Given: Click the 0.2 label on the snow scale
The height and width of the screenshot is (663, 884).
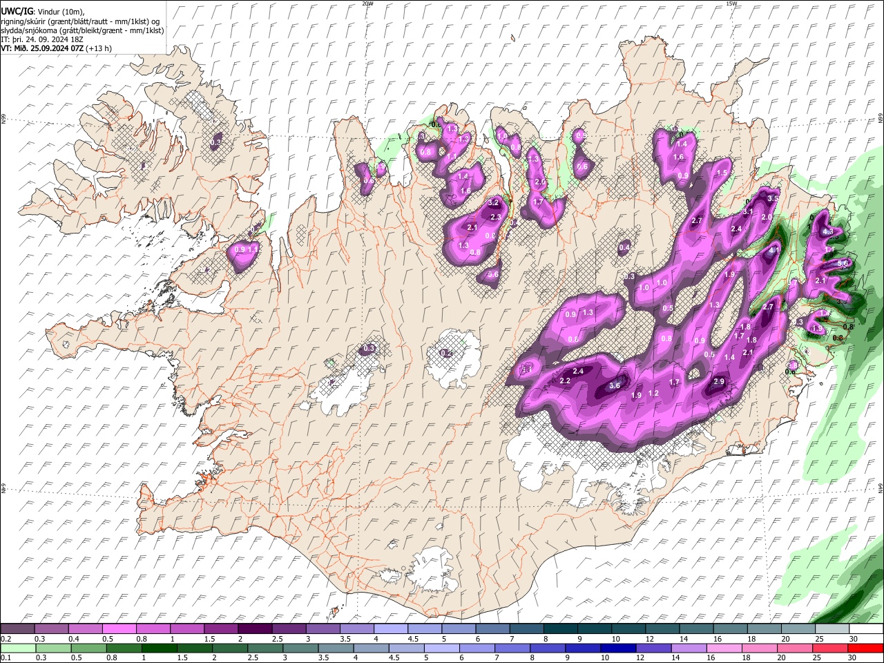Looking at the screenshot, I should coord(6,639).
